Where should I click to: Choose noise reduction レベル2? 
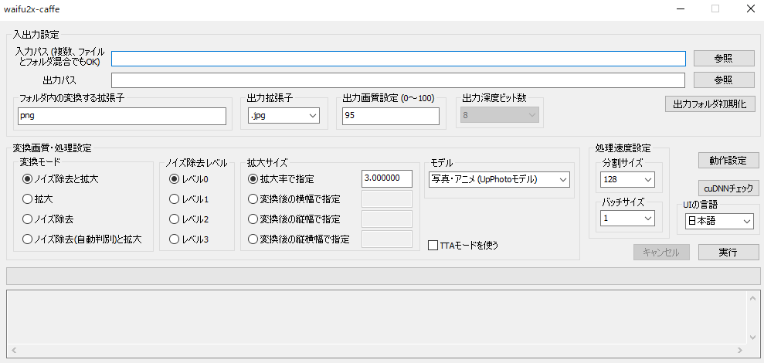pyautogui.click(x=188, y=219)
